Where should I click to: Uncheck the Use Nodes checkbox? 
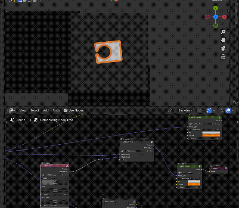(66, 110)
